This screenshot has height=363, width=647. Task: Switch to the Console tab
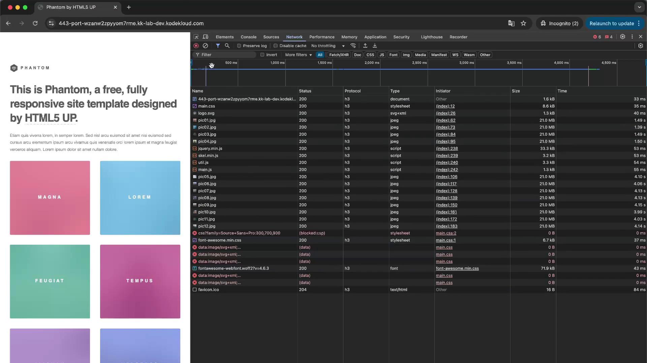coord(248,37)
